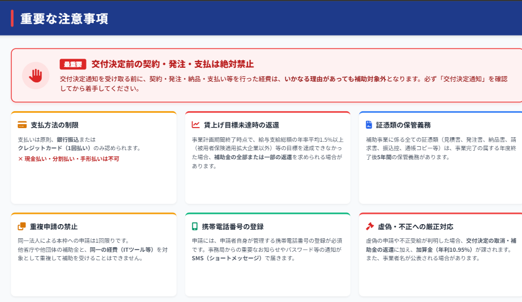This screenshot has height=302, width=522.
Task: Click the chart icon beside 賃上げ目標未達時の返還
Action: pyautogui.click(x=195, y=125)
